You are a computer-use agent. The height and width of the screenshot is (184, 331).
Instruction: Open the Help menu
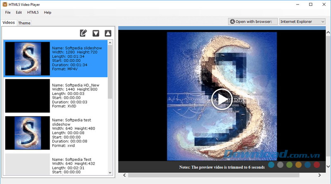tap(48, 12)
